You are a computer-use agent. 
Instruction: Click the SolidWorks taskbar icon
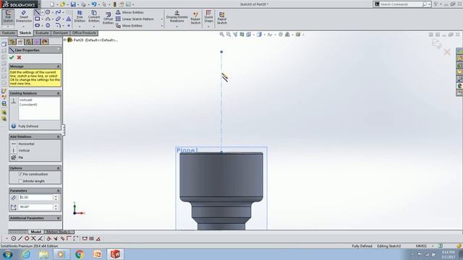click(115, 254)
